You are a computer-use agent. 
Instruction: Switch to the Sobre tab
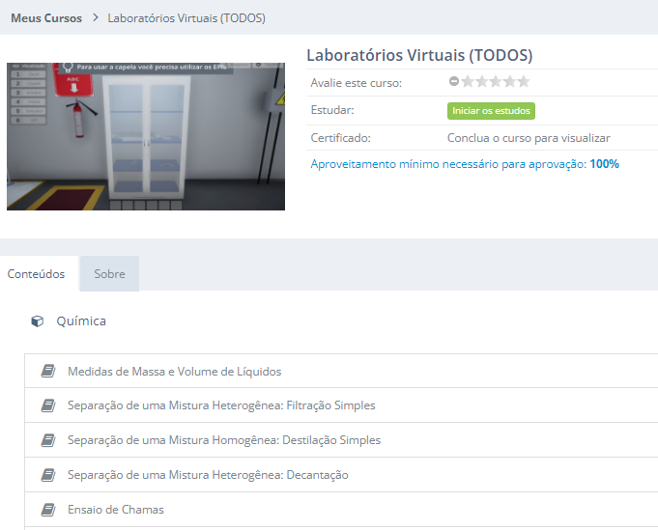point(109,274)
